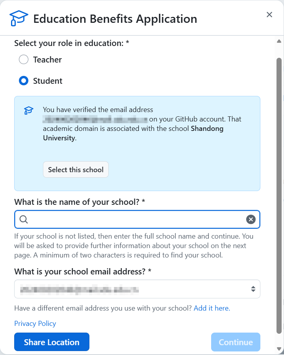
Task: Open the school email address dropdown
Action: click(x=134, y=289)
